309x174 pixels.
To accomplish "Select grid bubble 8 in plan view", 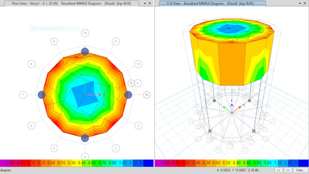I will (31, 64).
